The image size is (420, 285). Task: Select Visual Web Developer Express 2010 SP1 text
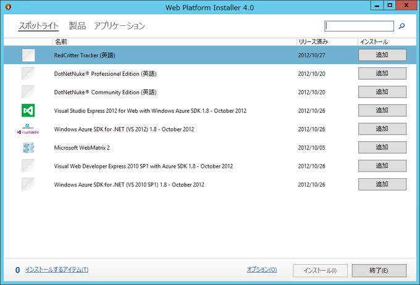143,166
